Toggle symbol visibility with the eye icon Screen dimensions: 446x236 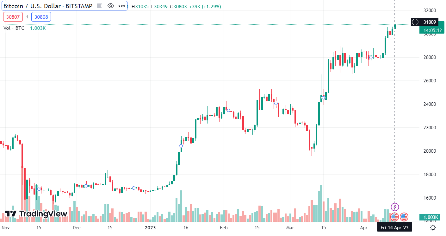pyautogui.click(x=111, y=6)
